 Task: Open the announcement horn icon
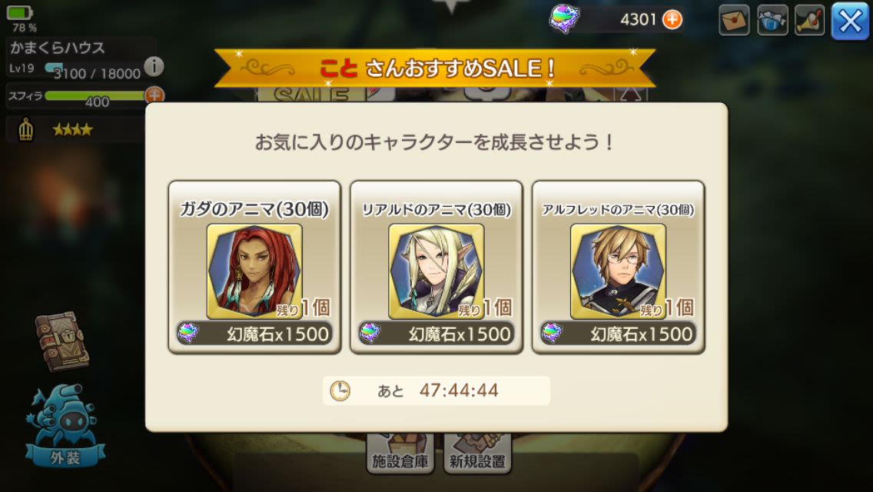(809, 20)
